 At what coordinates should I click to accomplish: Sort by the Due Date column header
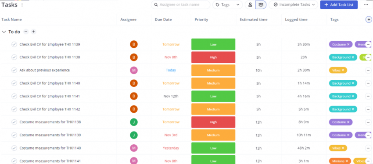[163, 19]
